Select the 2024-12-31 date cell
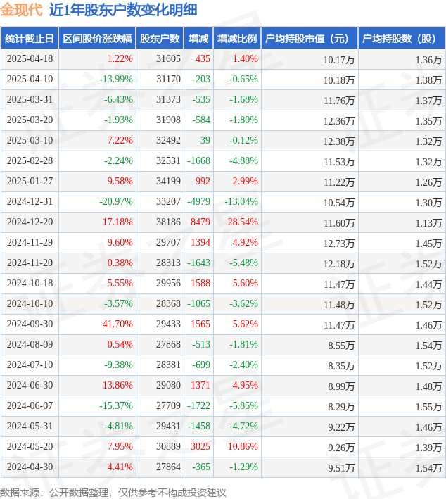 pos(30,201)
